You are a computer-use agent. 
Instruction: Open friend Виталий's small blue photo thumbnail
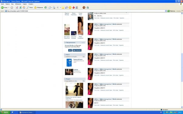(74, 33)
